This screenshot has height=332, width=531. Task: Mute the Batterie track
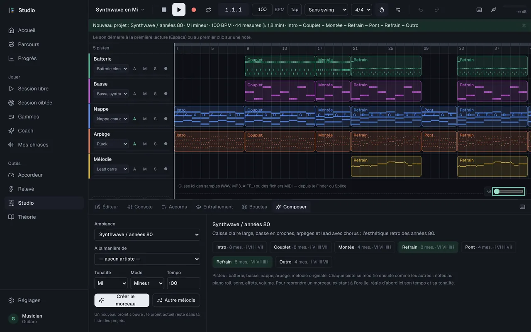145,69
